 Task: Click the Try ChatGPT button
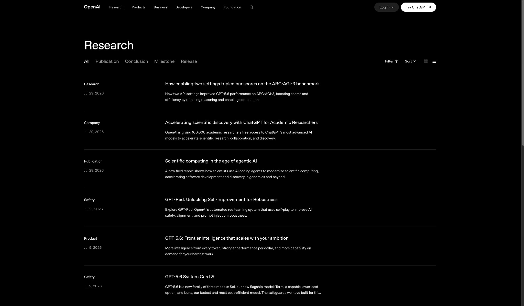tap(418, 7)
